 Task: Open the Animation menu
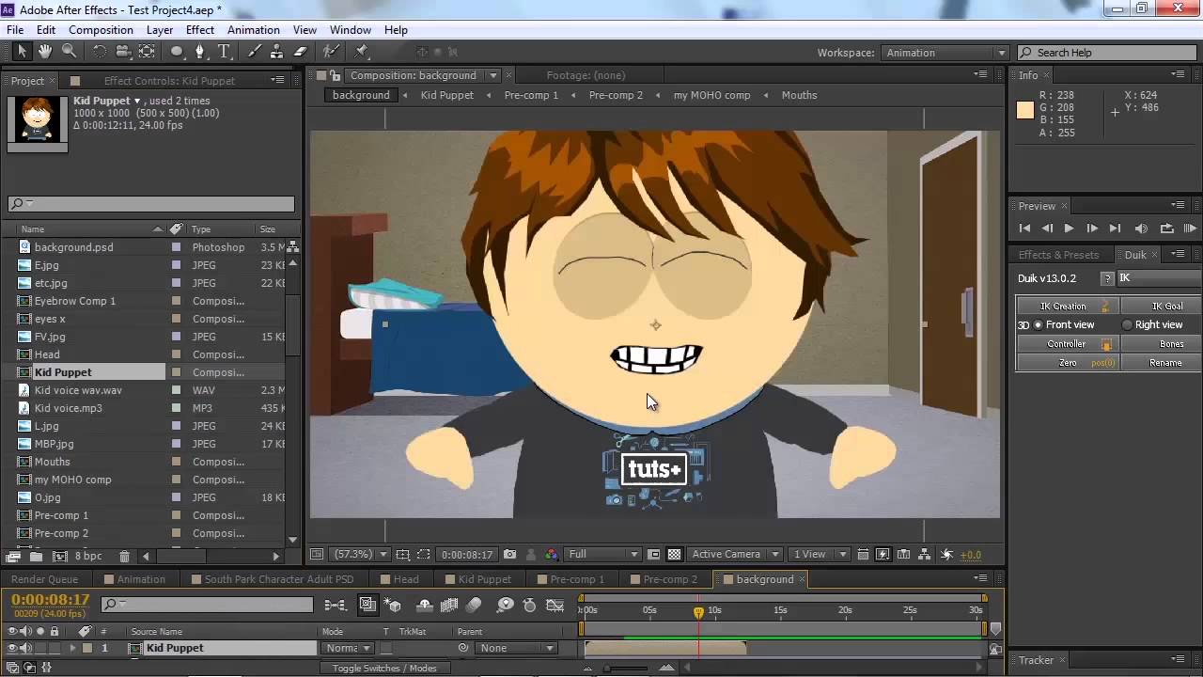253,30
